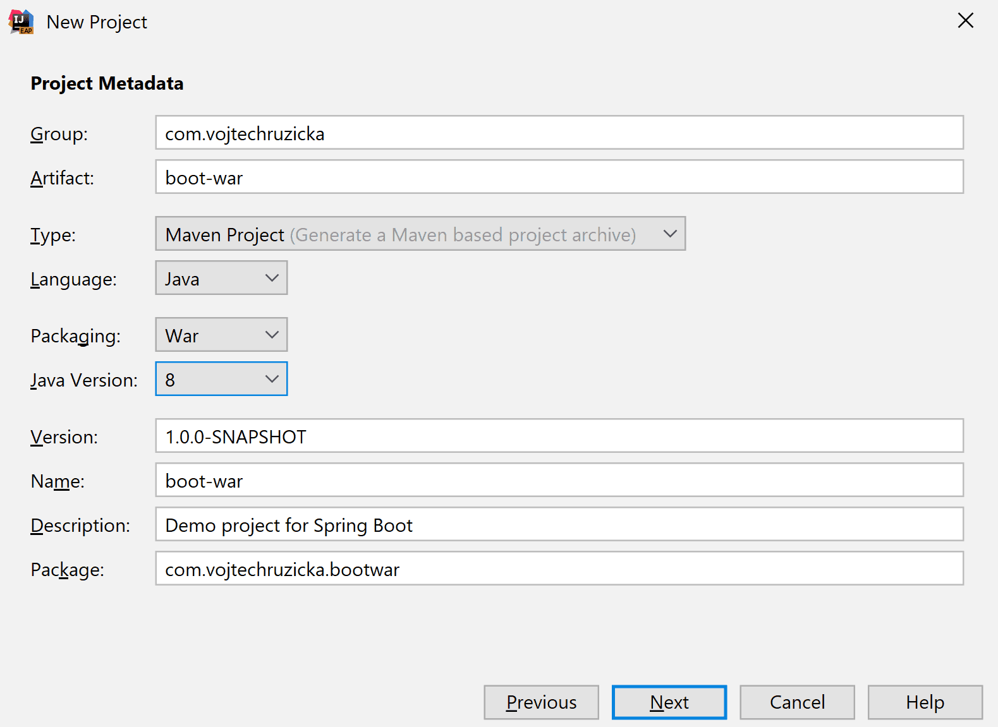Click the Version field with 1.0.0-SNAPSHOT
Image resolution: width=998 pixels, height=727 pixels.
(559, 436)
